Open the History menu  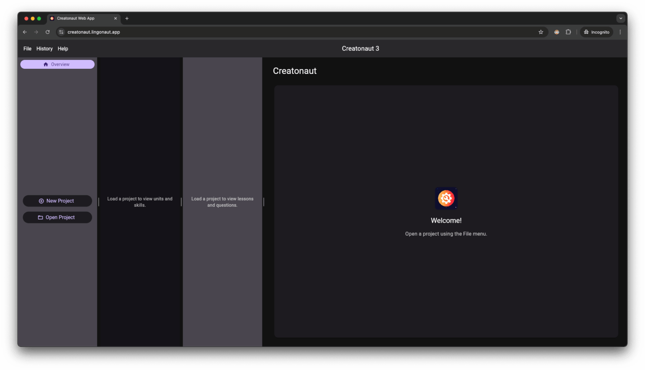click(x=45, y=49)
